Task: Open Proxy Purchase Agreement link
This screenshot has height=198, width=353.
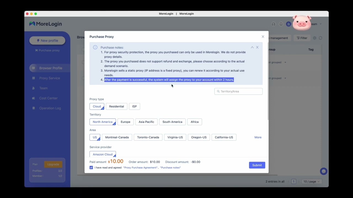Action: point(141,167)
